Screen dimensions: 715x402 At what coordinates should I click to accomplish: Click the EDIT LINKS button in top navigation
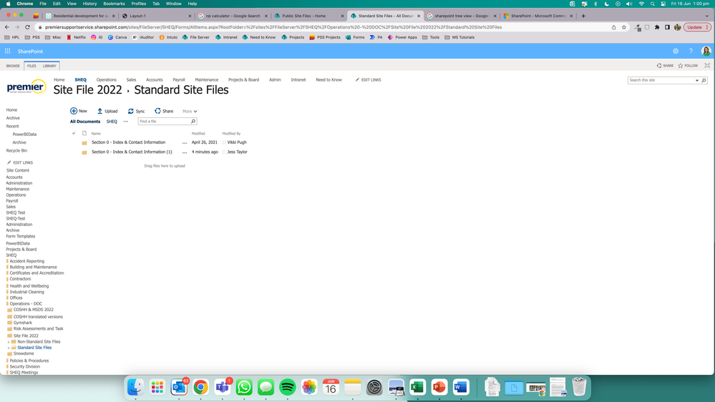368,80
